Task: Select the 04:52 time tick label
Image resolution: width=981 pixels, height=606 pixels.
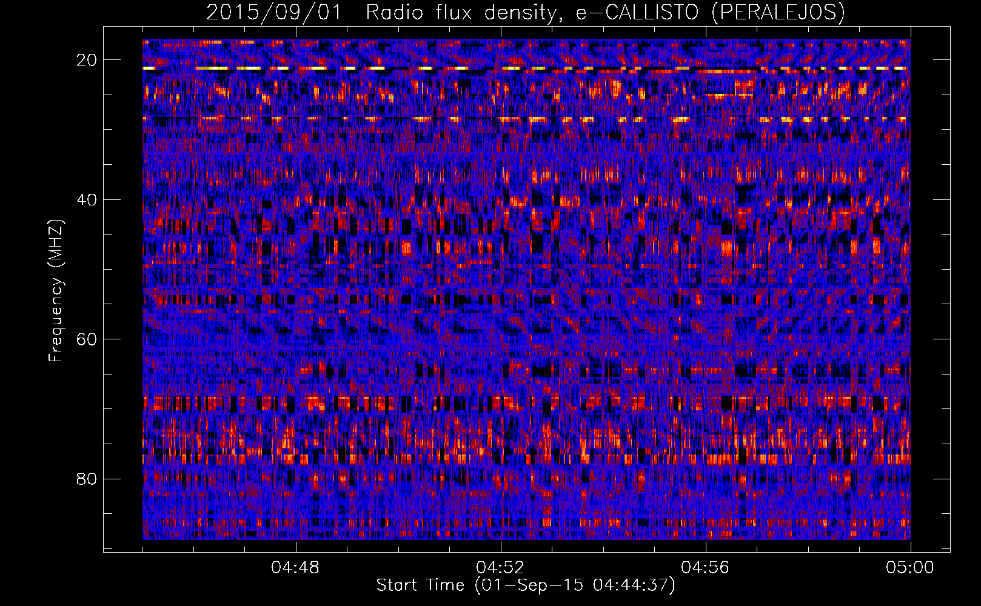Action: 500,567
